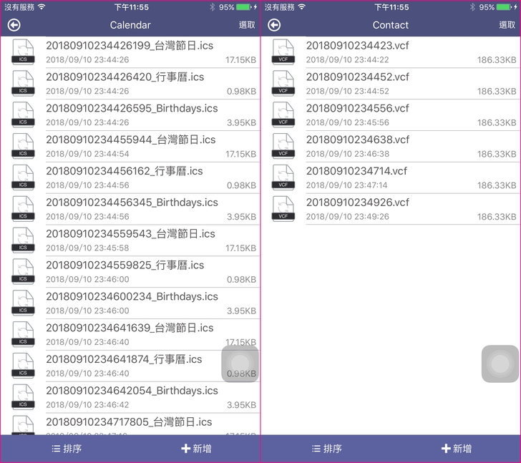Open file 20180910234426199_台灣節日.ics
The height and width of the screenshot is (463, 521).
(x=130, y=52)
